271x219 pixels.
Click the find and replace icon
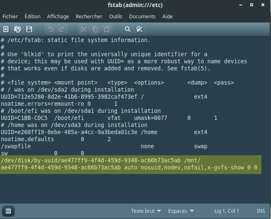point(140,29)
